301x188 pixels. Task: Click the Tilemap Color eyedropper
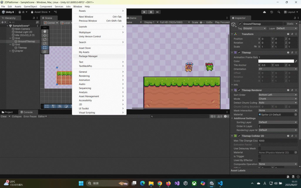coord(296,61)
